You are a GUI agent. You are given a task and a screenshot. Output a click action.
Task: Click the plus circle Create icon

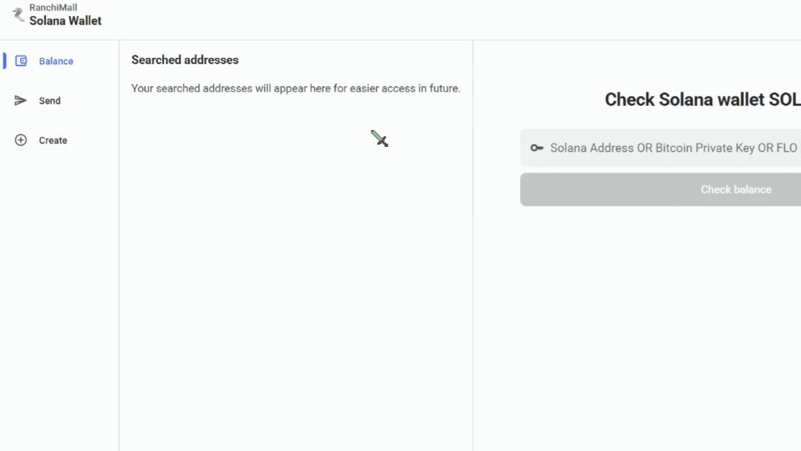click(21, 141)
